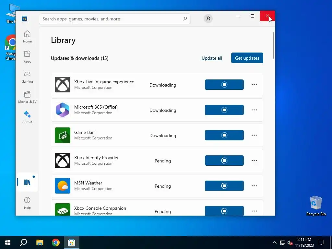Click the Xbox Console Companion app icon
This screenshot has width=332, height=249.
click(63, 210)
